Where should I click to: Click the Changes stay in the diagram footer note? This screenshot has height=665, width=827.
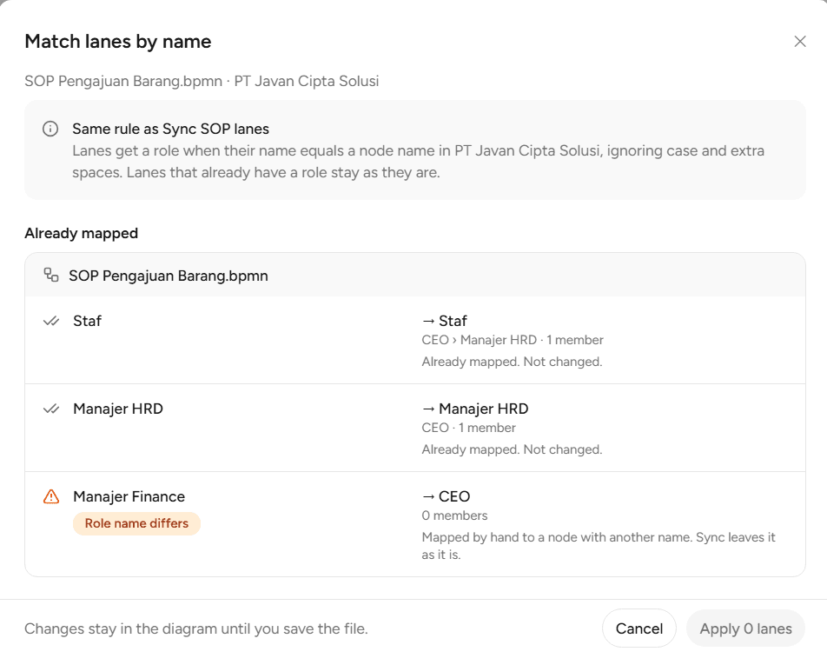(x=196, y=628)
